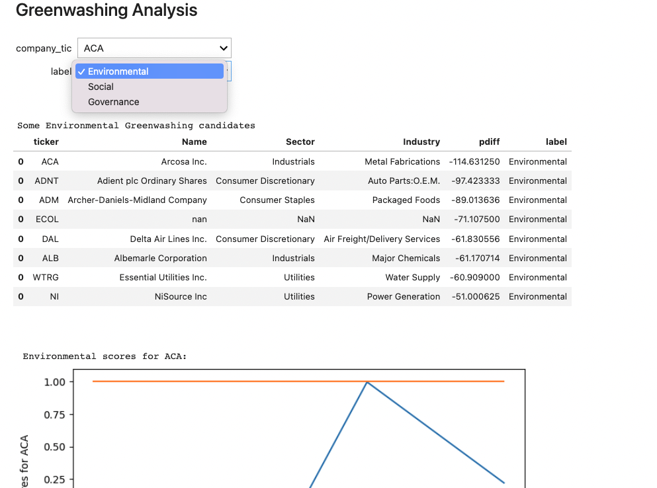Viewport: 657px width, 488px height.
Task: Click the Sector column header
Action: tap(300, 142)
